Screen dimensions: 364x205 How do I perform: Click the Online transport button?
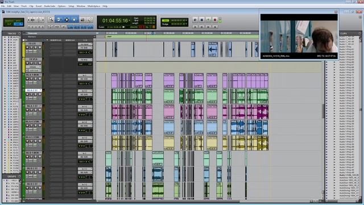(x=195, y=20)
